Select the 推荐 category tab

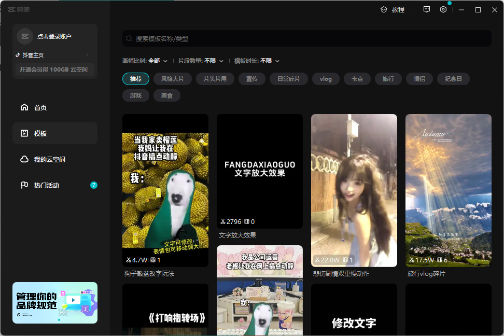[x=136, y=79]
